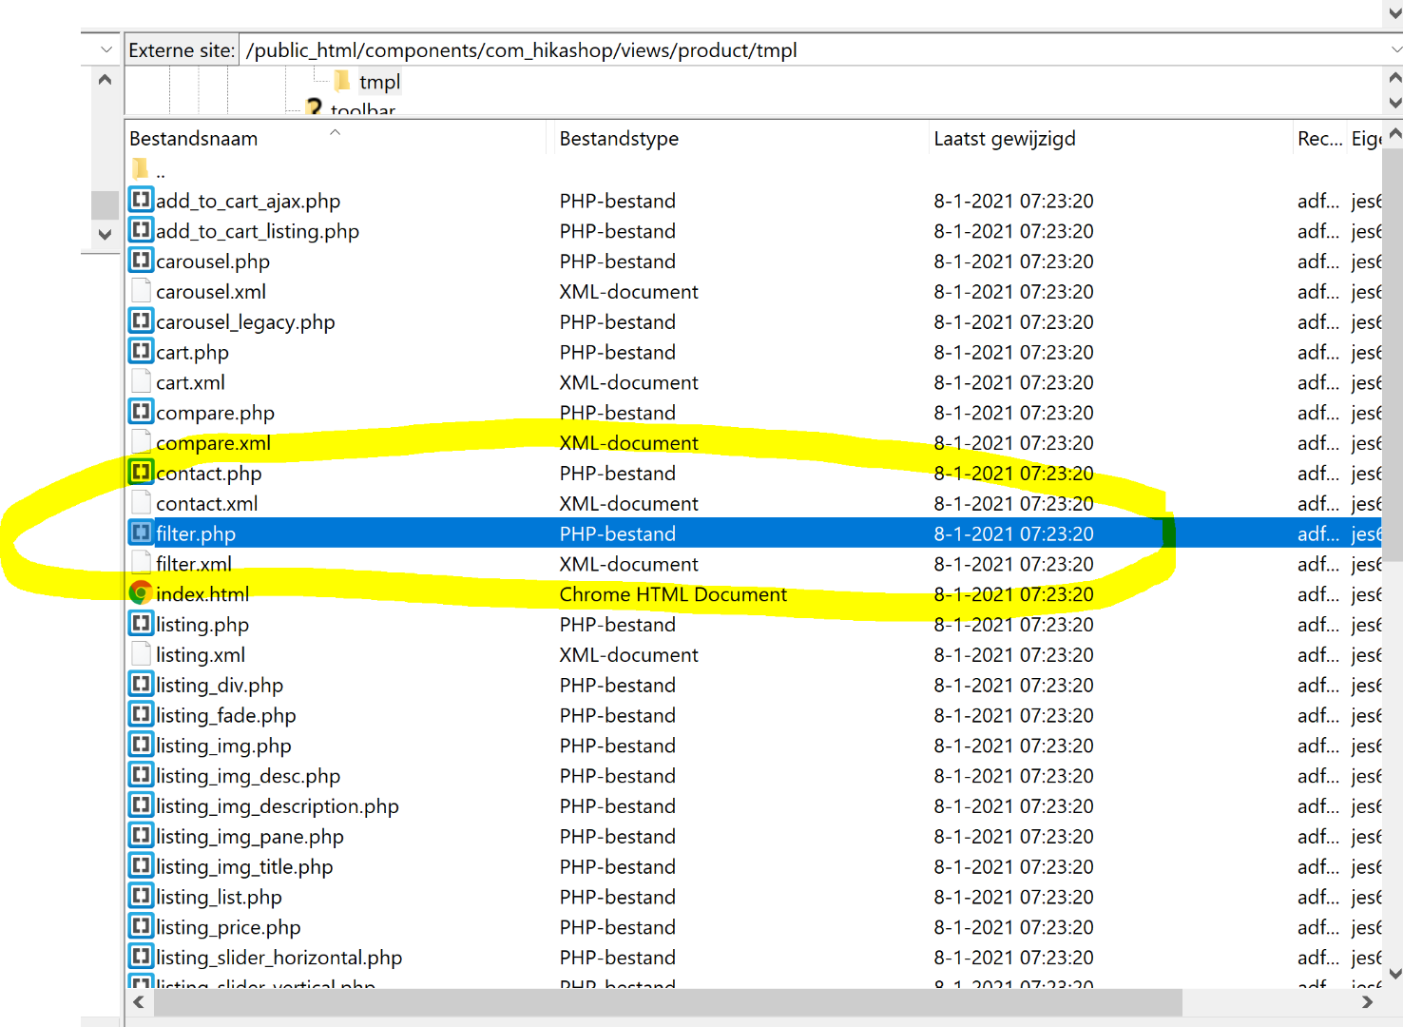Image resolution: width=1403 pixels, height=1027 pixels.
Task: Click the PHP icon beside compare.php
Action: [x=141, y=412]
